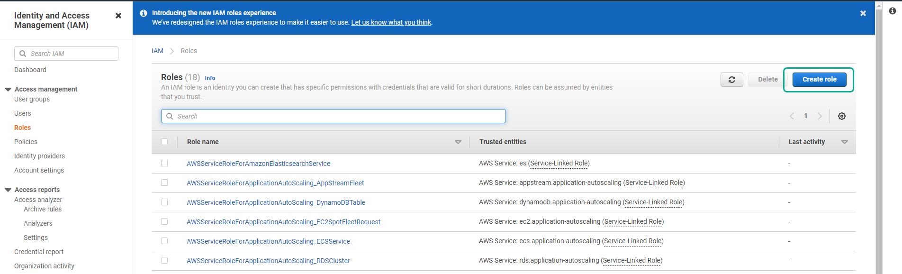Open table preferences gear icon

click(841, 116)
